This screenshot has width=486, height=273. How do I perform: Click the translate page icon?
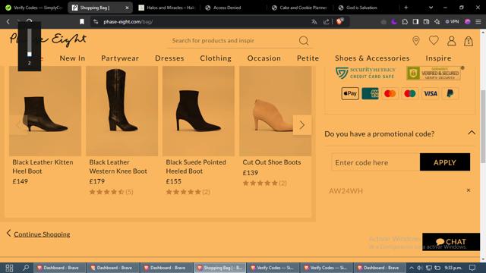coord(314,22)
